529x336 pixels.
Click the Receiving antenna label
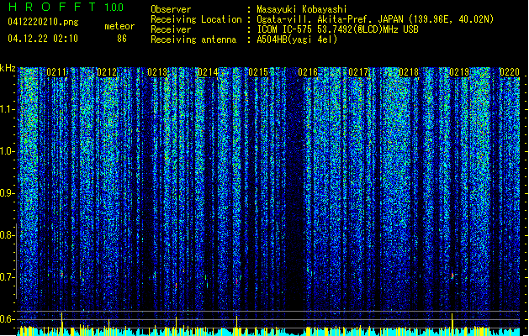point(193,39)
